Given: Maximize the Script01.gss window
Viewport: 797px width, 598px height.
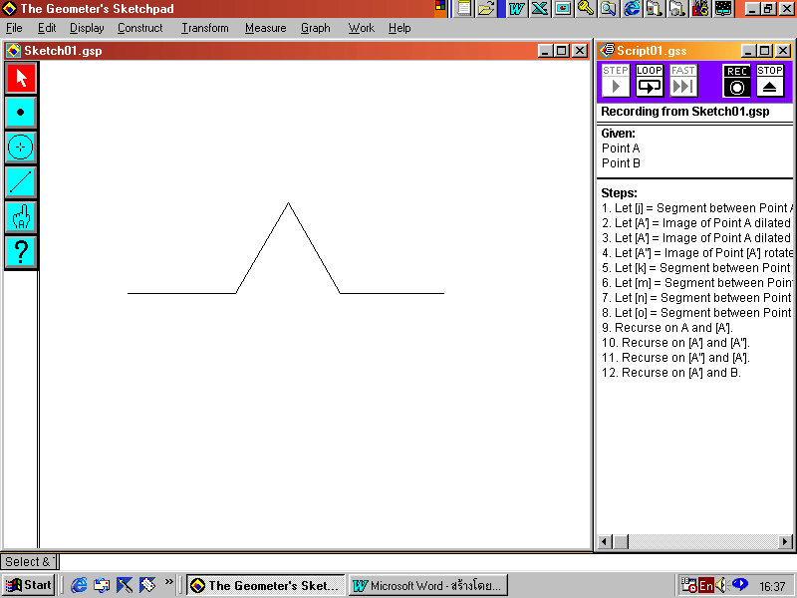Looking at the screenshot, I should pos(765,51).
